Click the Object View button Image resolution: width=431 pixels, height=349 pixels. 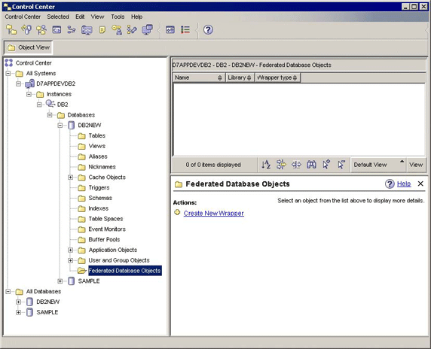29,47
